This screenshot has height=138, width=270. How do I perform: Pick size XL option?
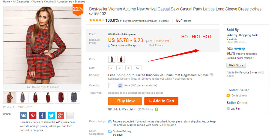pyautogui.click(x=137, y=68)
